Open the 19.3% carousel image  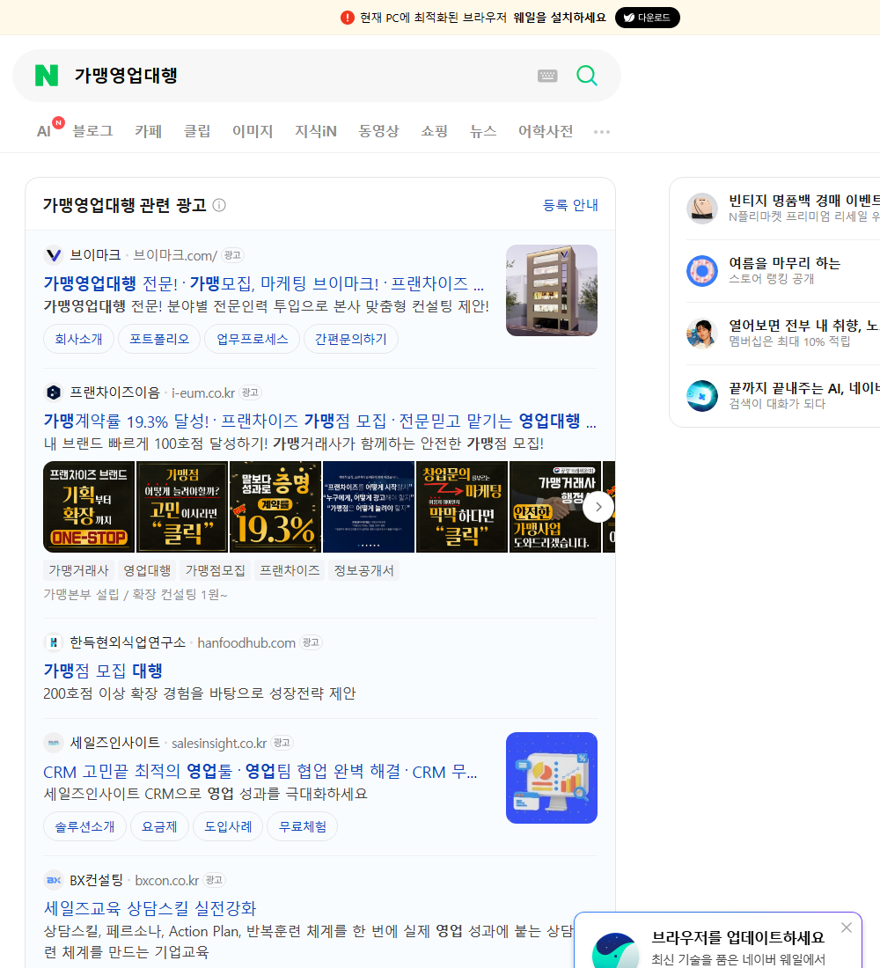(x=275, y=507)
